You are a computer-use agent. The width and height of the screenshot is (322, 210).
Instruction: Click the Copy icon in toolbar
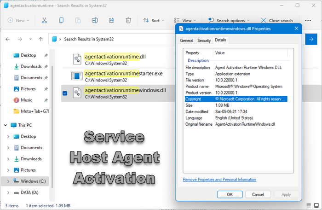coord(61,20)
